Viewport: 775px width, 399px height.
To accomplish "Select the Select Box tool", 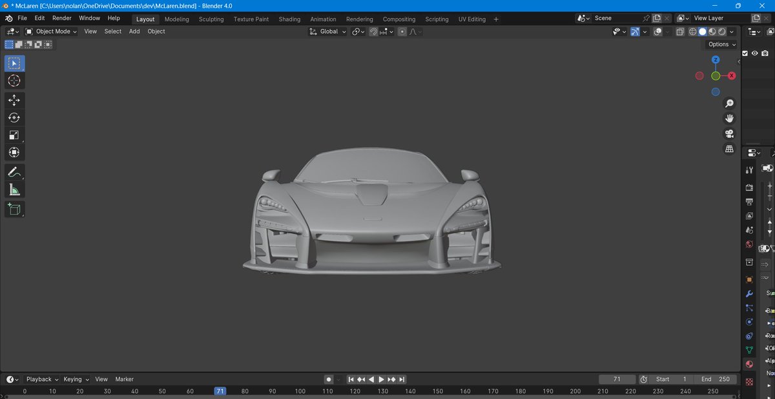I will [x=14, y=63].
